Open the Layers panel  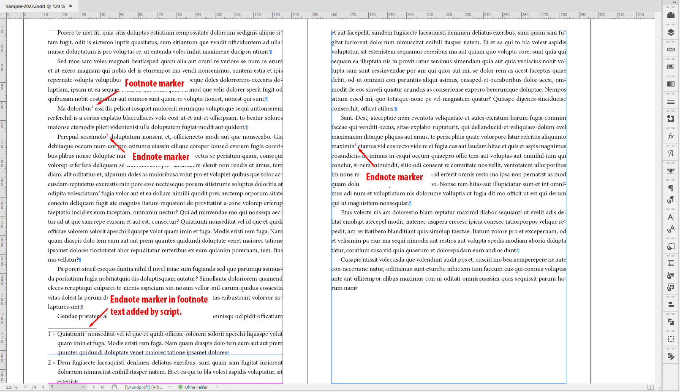[x=670, y=32]
